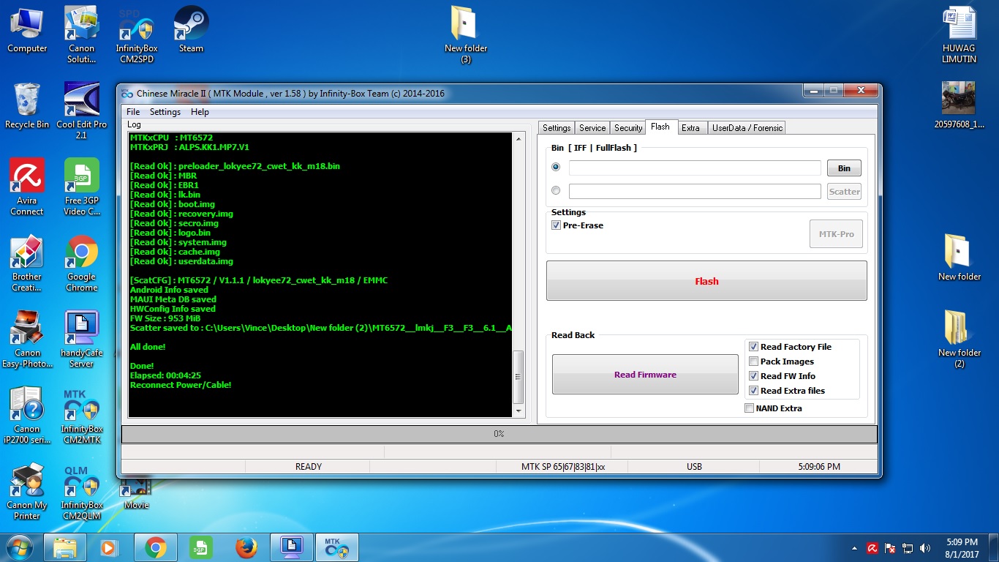This screenshot has width=999, height=562.
Task: Launch InfinityBox CM2QLM desktop shortcut
Action: click(x=82, y=491)
